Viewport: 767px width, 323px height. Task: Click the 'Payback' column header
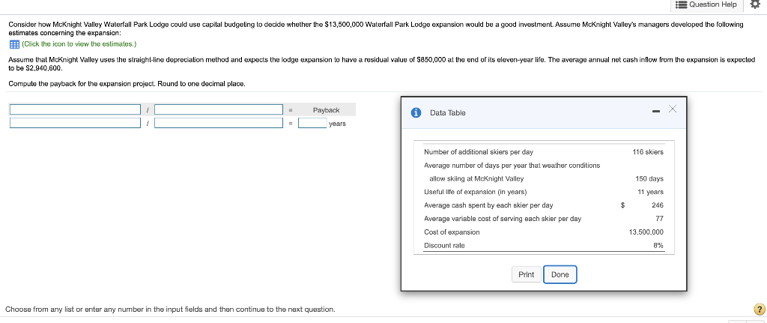click(327, 110)
